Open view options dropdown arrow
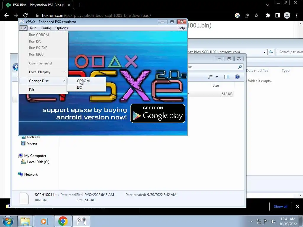The height and width of the screenshot is (227, 303). pyautogui.click(x=217, y=77)
